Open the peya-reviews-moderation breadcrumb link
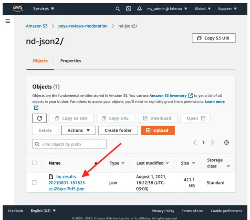 coord(83,26)
